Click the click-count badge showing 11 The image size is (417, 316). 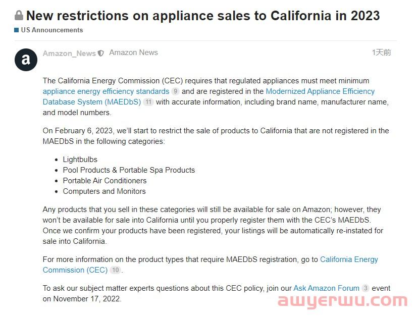point(148,102)
